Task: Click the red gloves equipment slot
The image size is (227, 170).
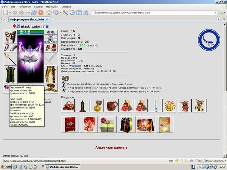Action: click(x=51, y=48)
